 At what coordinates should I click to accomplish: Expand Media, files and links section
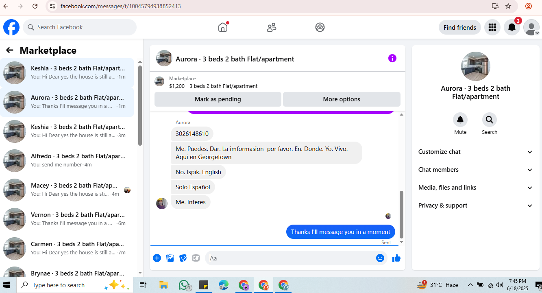[475, 188]
